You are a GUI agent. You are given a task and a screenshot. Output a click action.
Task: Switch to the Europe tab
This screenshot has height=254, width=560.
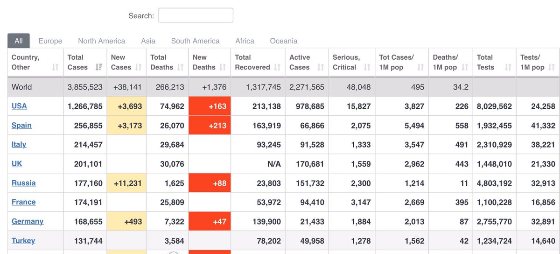pyautogui.click(x=50, y=41)
